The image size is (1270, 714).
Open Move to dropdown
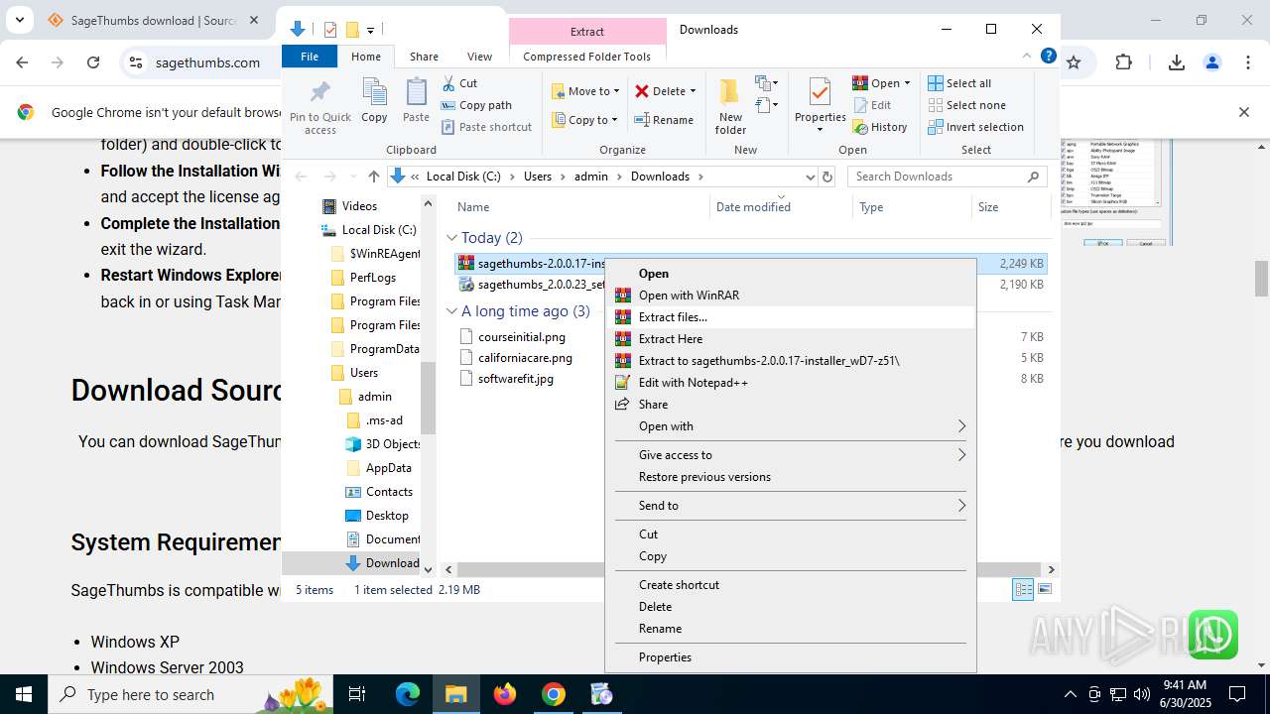point(585,91)
